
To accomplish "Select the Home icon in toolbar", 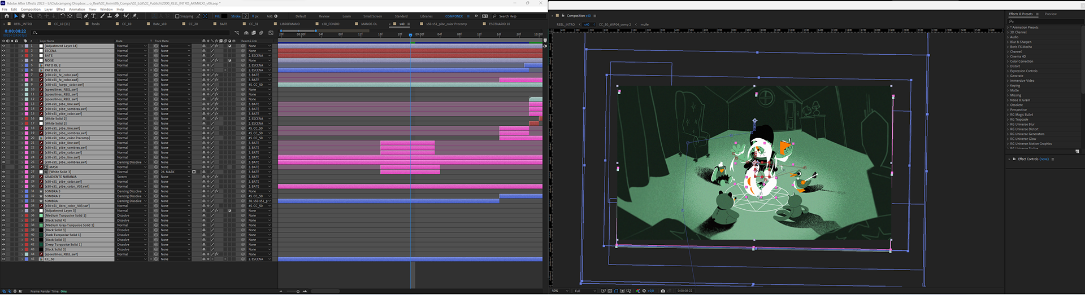I will [7, 16].
